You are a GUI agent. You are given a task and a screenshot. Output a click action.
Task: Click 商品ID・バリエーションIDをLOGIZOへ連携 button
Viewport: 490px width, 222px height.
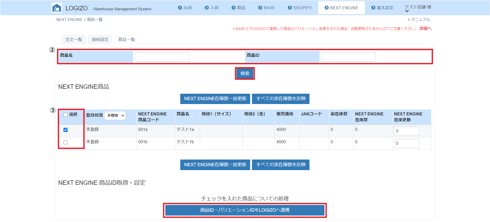pyautogui.click(x=245, y=210)
